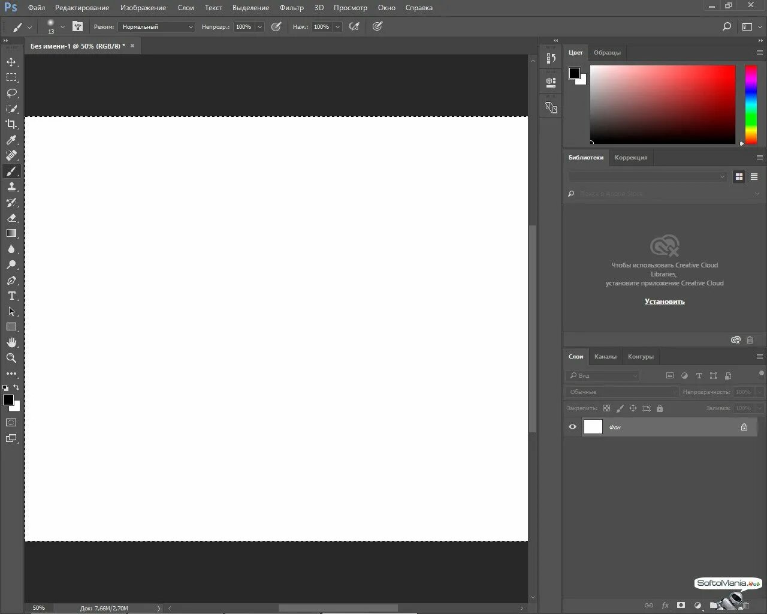Open the Режим blending mode dropdown
Image resolution: width=767 pixels, height=614 pixels.
[156, 26]
